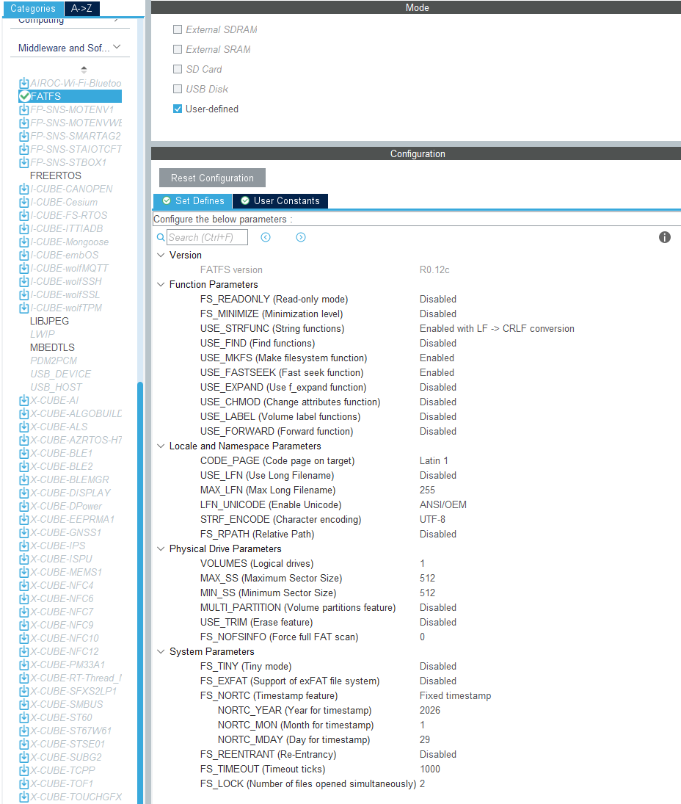Click the sidebar vertical scrollbar
This screenshot has height=804, width=681.
click(139, 587)
